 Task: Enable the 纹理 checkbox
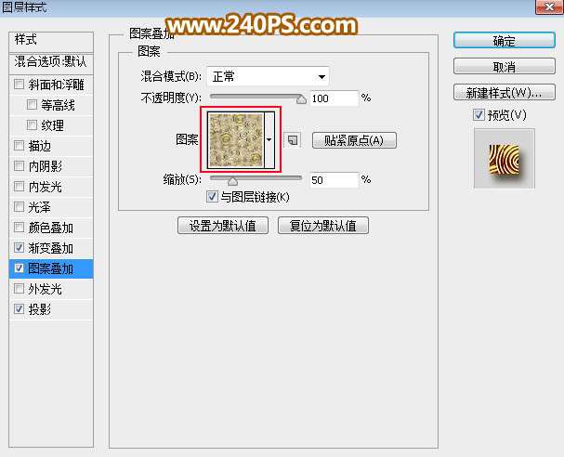click(32, 125)
